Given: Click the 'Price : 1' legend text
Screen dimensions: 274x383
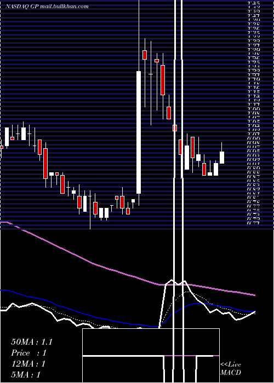Looking at the screenshot, I should (x=28, y=353).
